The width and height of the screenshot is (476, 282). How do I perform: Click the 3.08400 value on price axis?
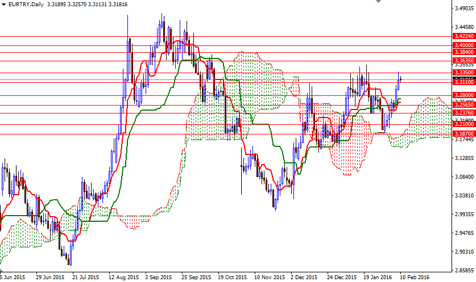coord(464,177)
